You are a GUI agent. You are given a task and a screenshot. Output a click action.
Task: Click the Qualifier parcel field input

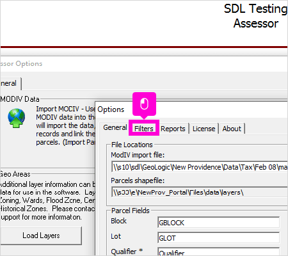click(219, 252)
